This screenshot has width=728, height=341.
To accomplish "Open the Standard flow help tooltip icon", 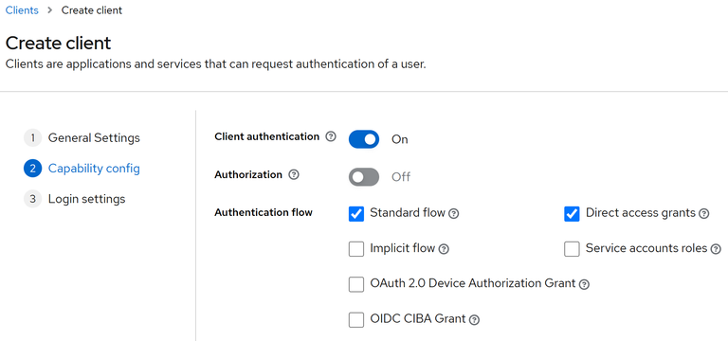I will tap(454, 214).
